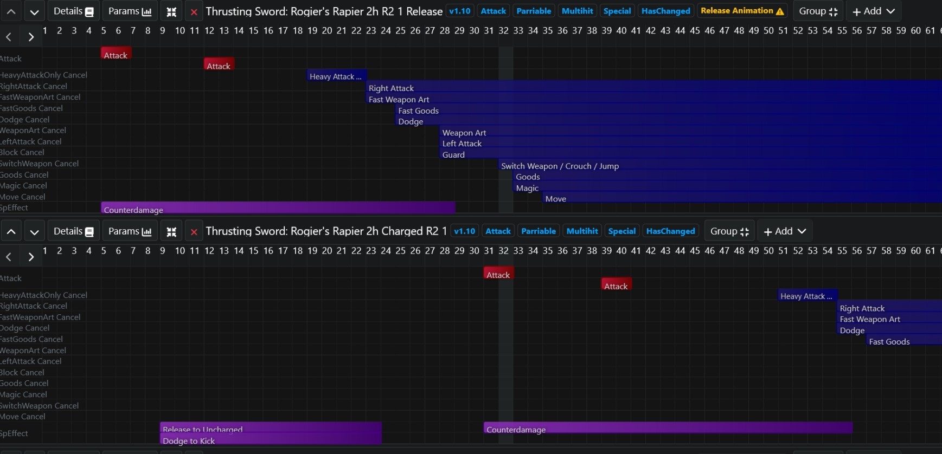Toggle the HasChanged tag on the Charged R2 1 animation

[x=671, y=231]
